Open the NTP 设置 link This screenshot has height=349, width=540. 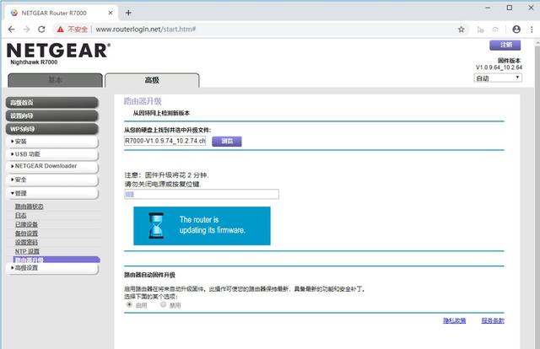(27, 251)
